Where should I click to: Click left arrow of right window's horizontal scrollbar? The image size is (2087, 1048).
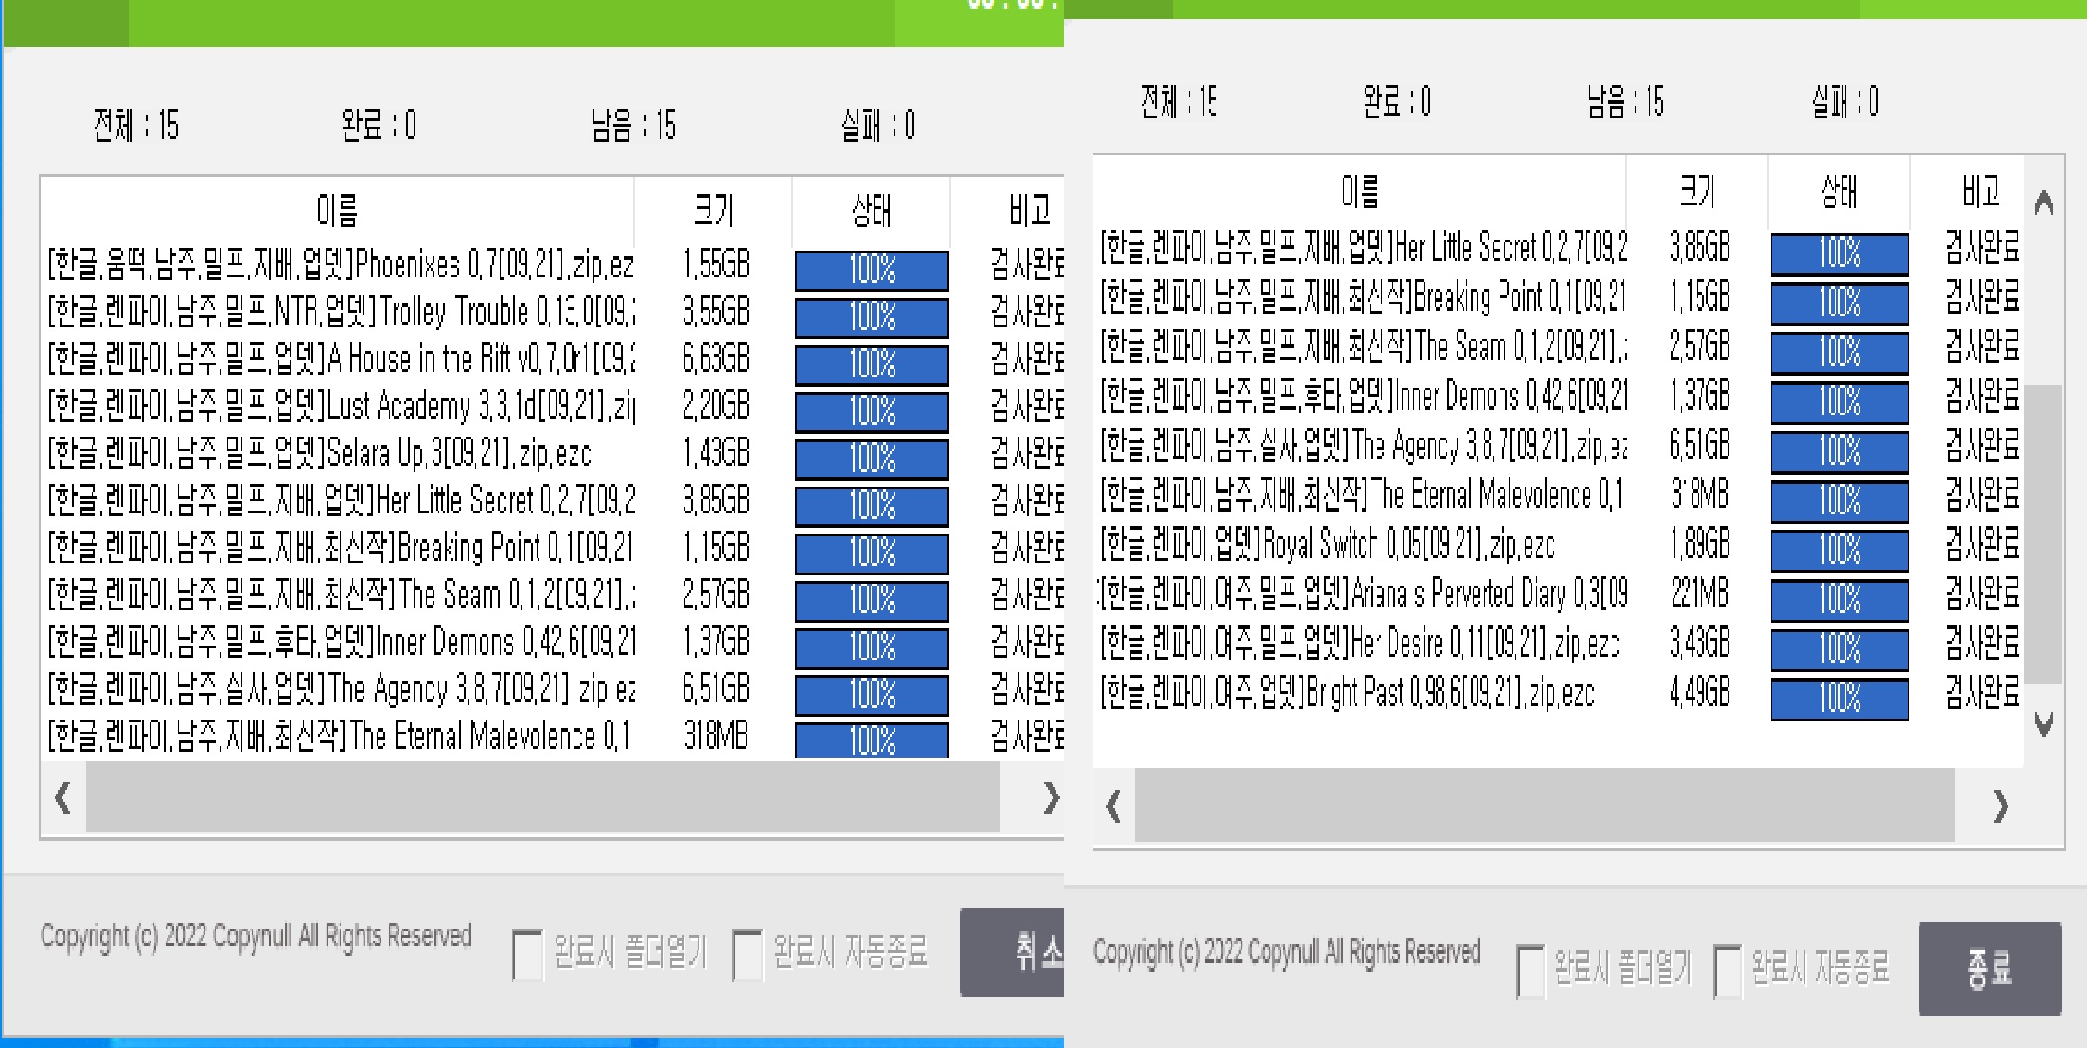[x=1114, y=808]
